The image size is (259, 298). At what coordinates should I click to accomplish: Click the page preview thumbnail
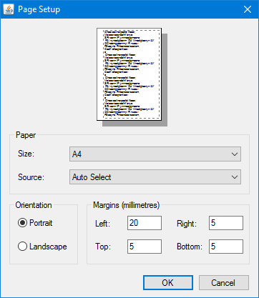coord(129,74)
